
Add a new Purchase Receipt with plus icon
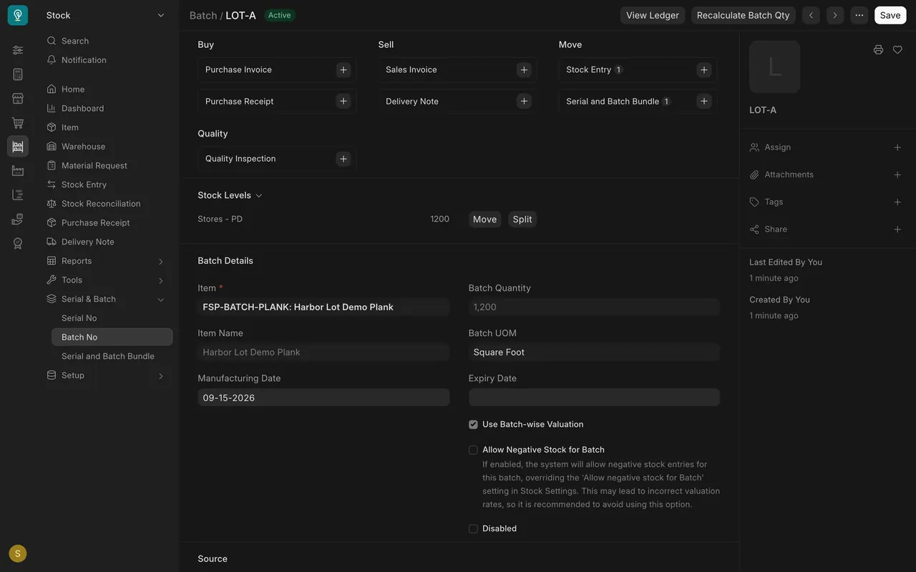pos(343,101)
